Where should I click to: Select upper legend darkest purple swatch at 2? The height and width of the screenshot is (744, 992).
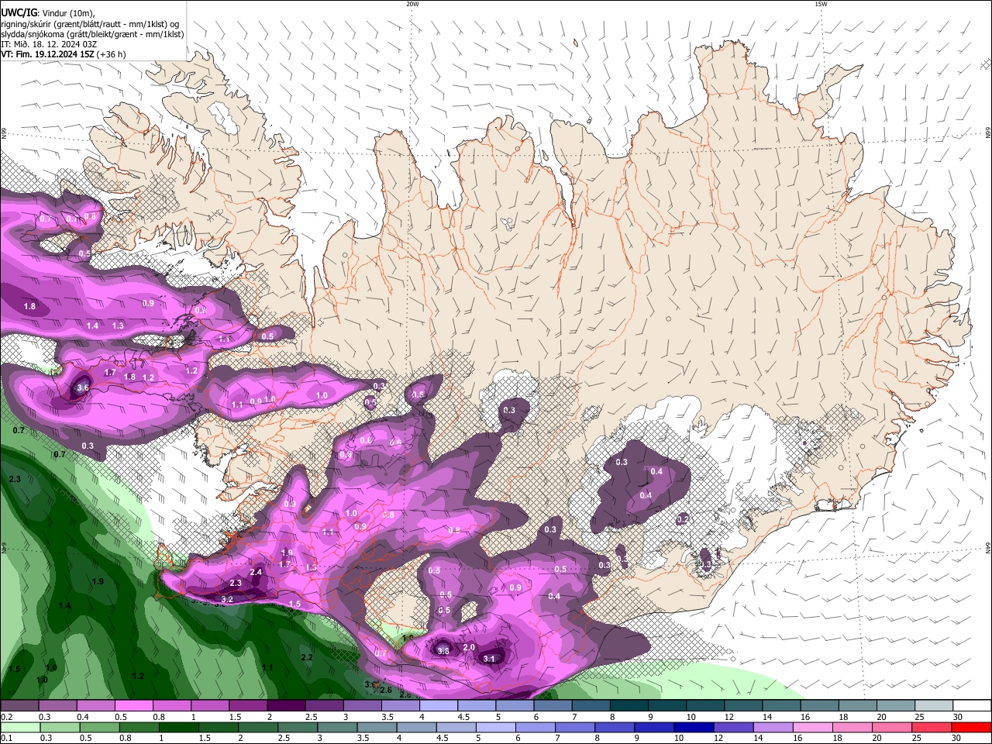(286, 705)
